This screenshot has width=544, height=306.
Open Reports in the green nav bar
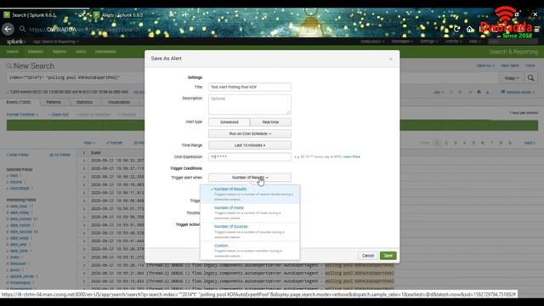(x=59, y=52)
